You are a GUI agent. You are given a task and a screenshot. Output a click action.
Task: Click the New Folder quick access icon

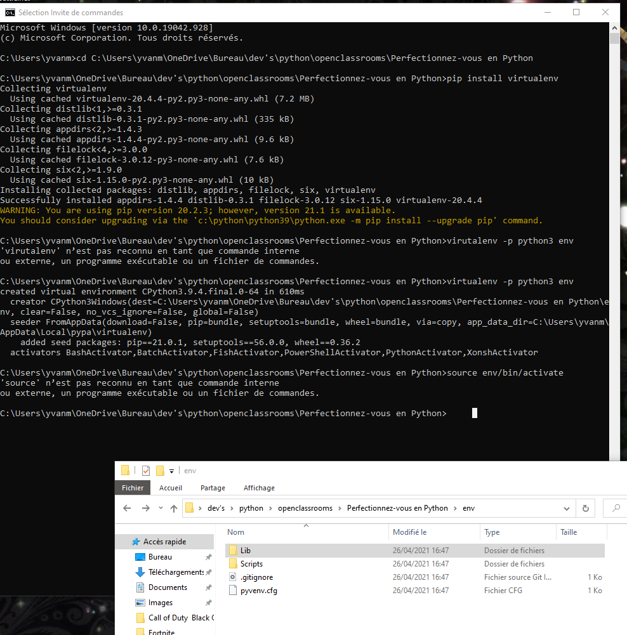(x=160, y=471)
